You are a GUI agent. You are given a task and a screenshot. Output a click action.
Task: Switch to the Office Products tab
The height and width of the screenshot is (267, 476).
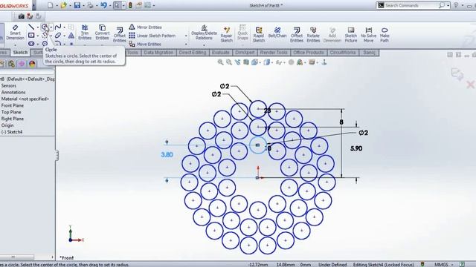point(309,53)
